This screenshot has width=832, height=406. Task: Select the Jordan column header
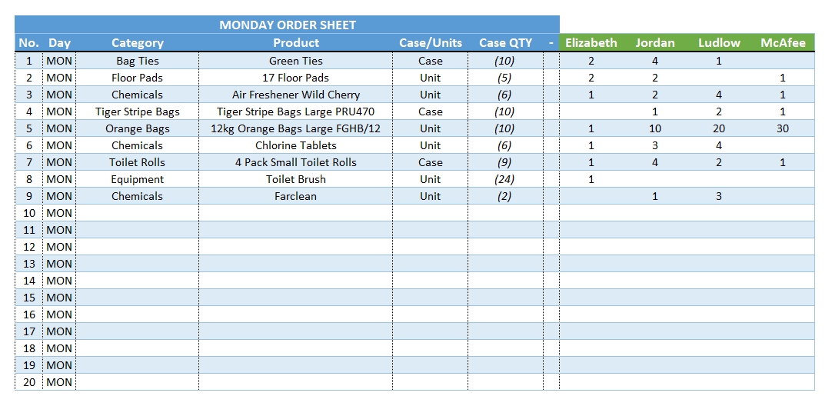[x=655, y=43]
